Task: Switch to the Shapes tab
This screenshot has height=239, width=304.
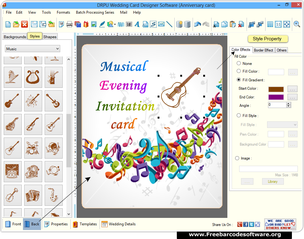Action: 50,37
